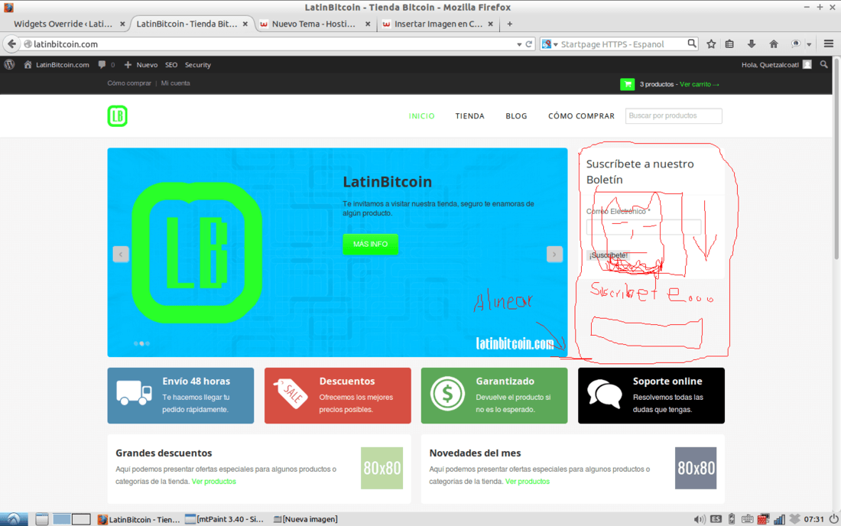Viewport: 841px width, 526px height.
Task: Expand toolbar chat icon dropdown arrow
Action: (809, 44)
